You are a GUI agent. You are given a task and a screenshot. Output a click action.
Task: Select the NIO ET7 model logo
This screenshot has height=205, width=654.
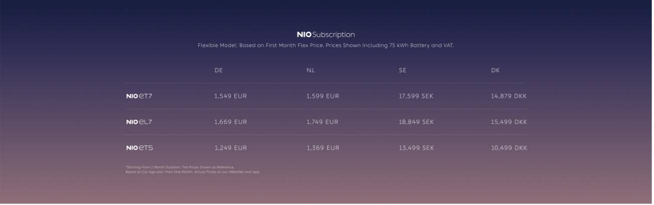coord(139,96)
